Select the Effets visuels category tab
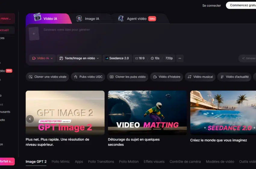Viewport: 256px width, 169px height. click(x=154, y=161)
